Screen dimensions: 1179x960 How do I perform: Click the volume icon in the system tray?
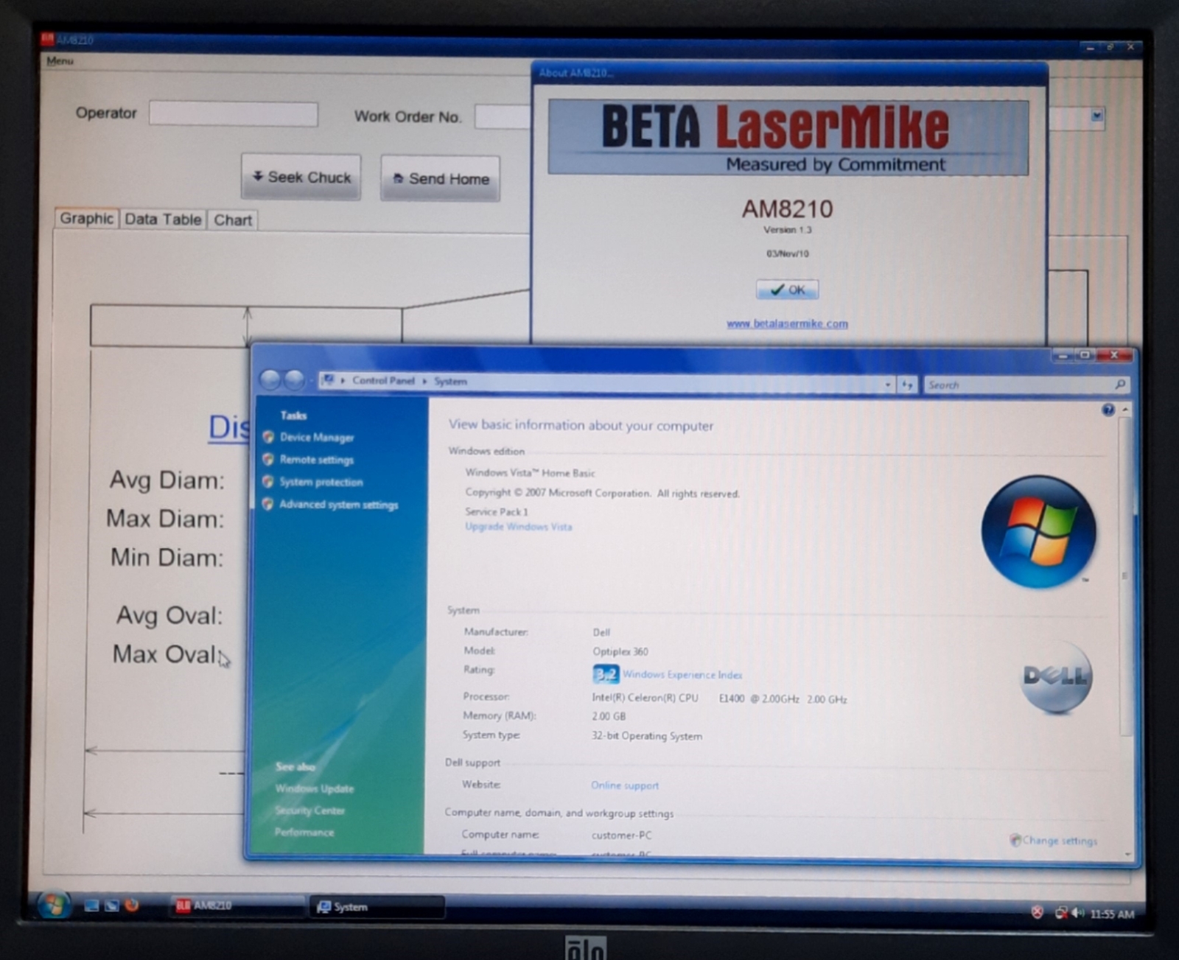tap(1078, 913)
